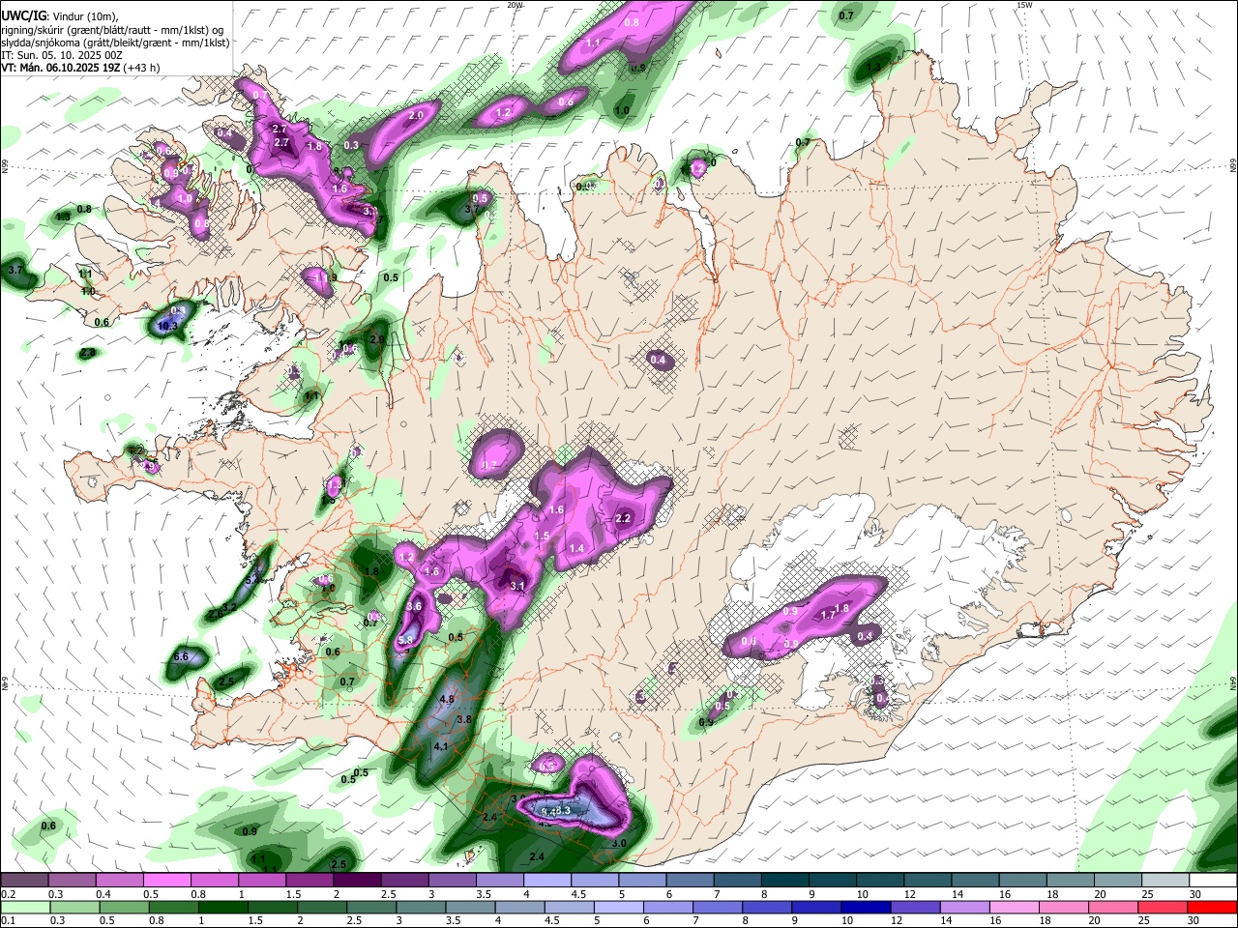The height and width of the screenshot is (928, 1238).
Task: Pick the bottom-row legend swatch starting at 7
Action: tap(717, 907)
